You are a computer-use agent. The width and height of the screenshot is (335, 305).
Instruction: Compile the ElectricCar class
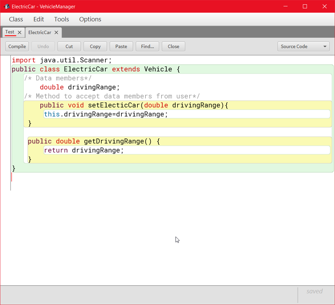coord(17,46)
